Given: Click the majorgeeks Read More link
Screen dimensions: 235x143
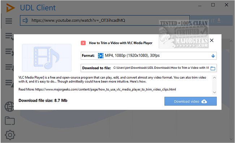Looking at the screenshot, I should pos(106,89).
